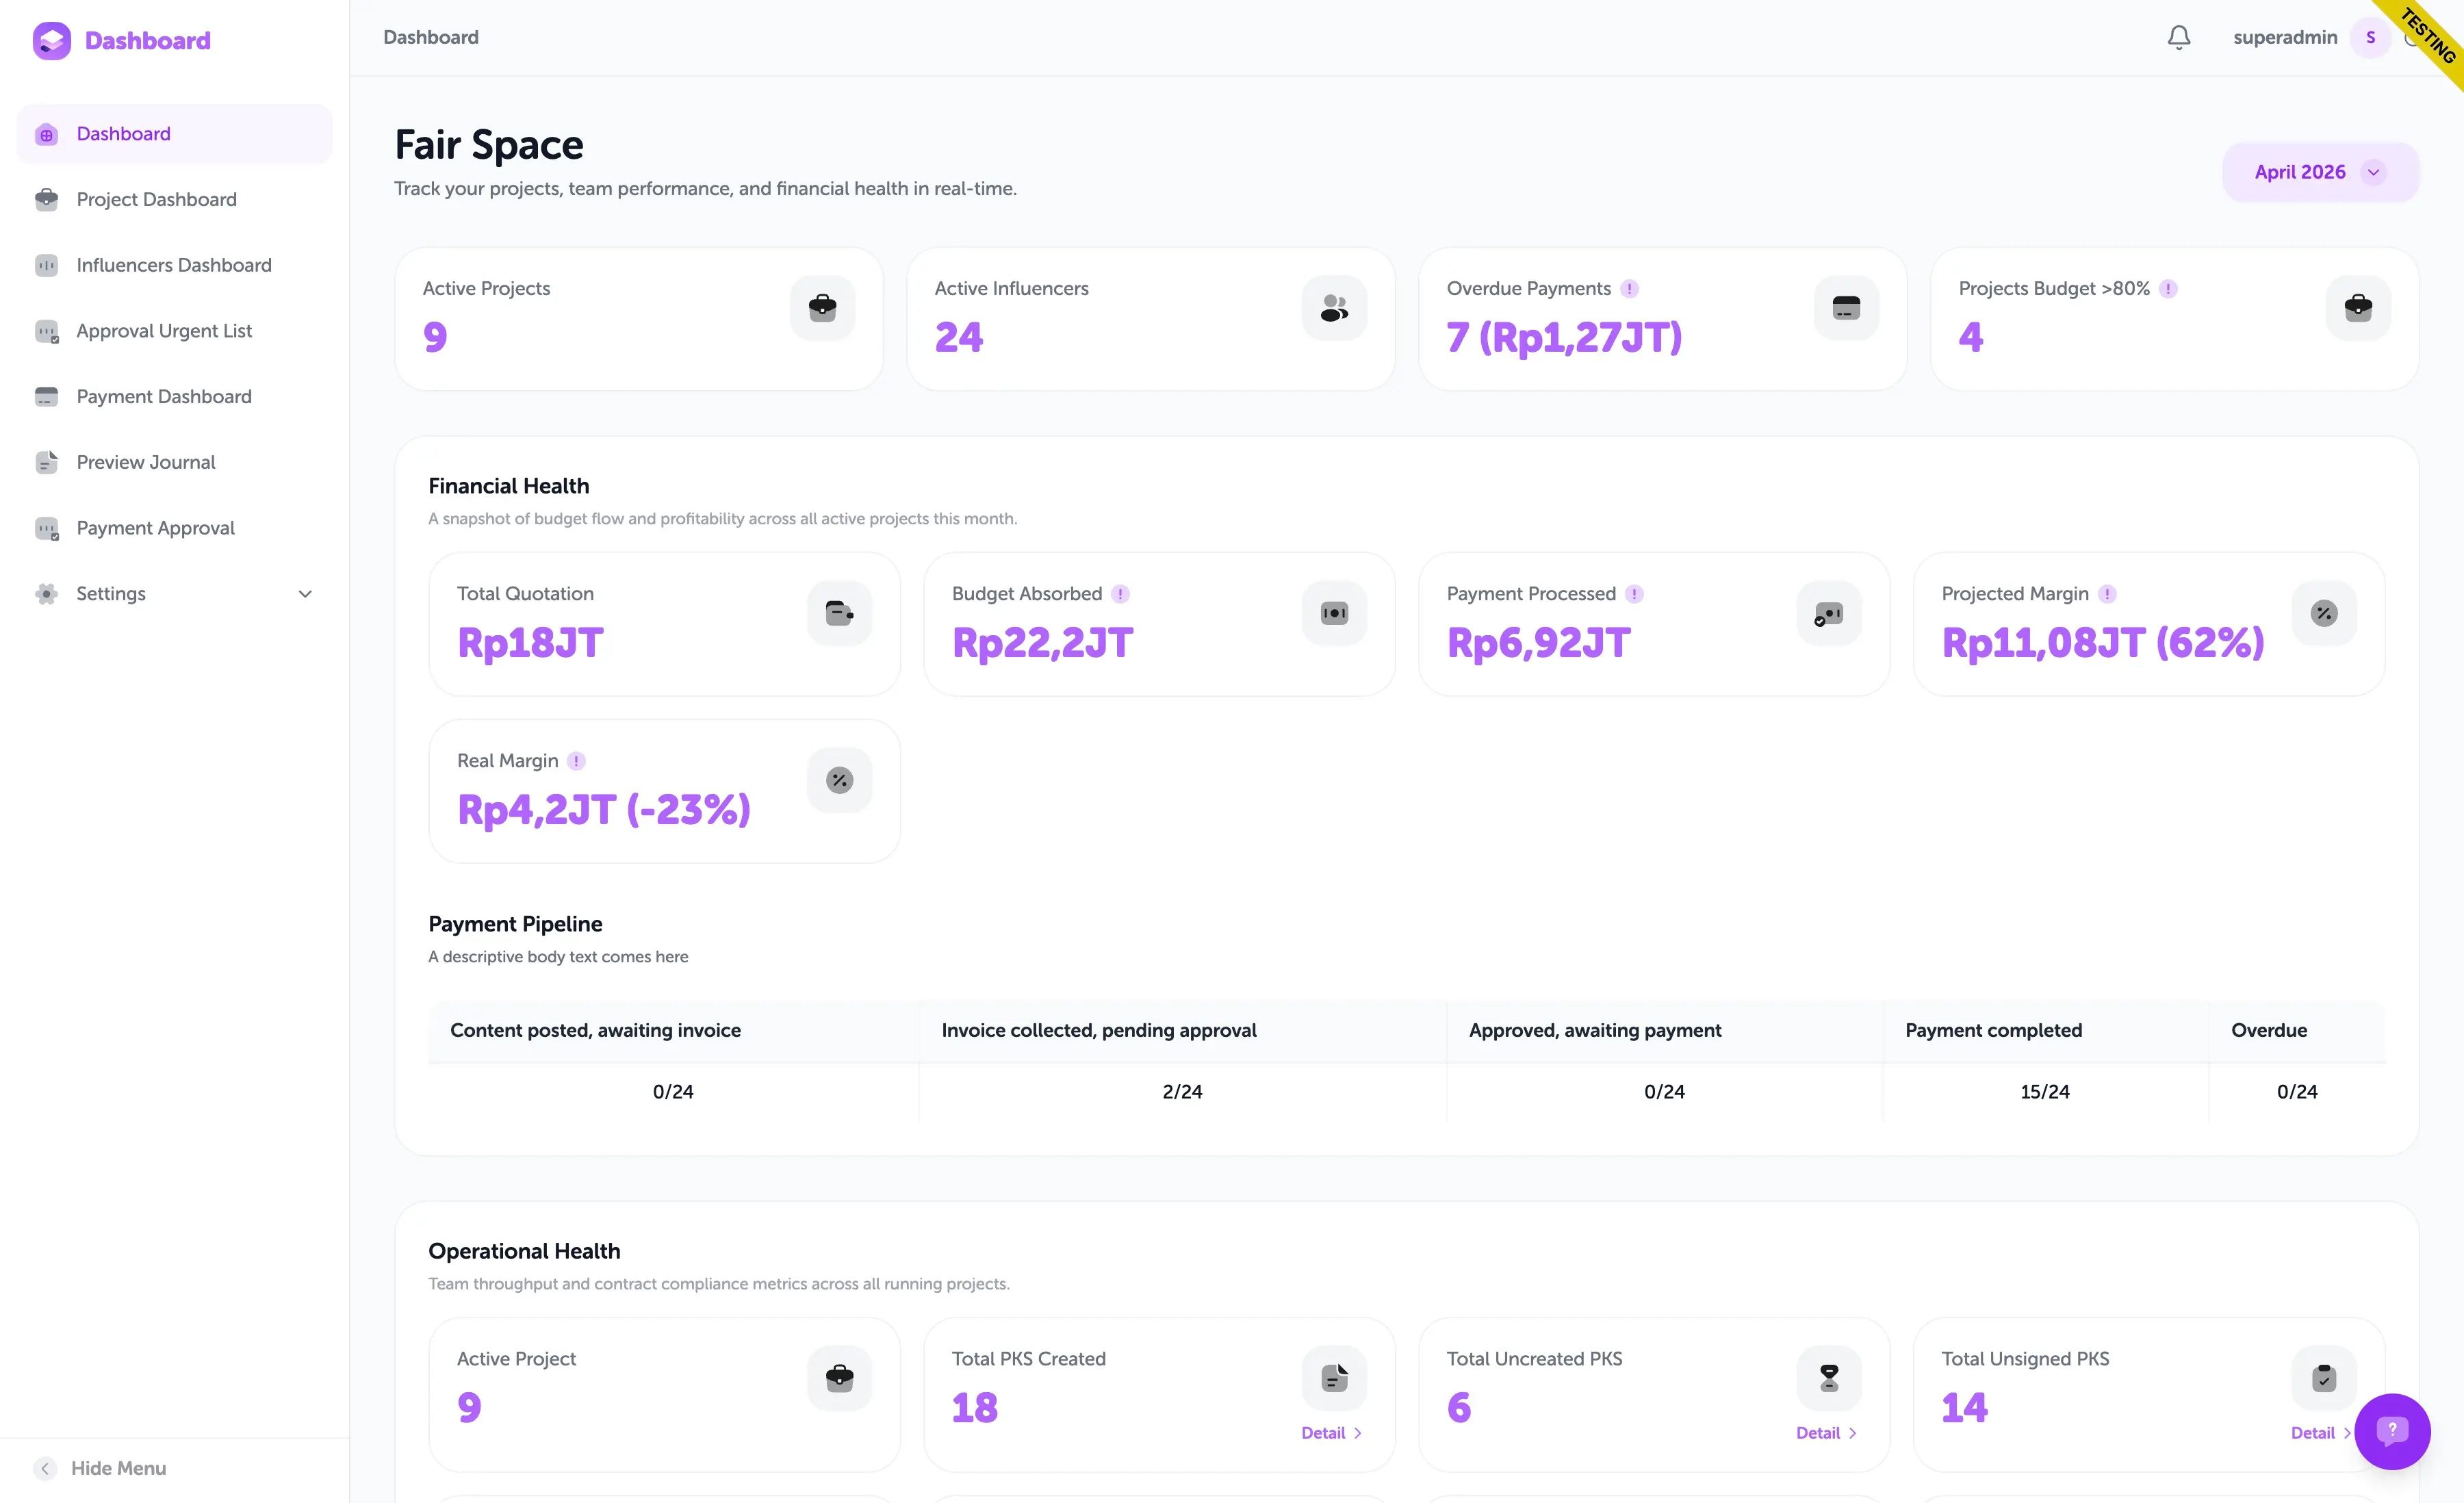The width and height of the screenshot is (2464, 1503).
Task: Click the Settings gear icon in the sidebar
Action: (x=46, y=594)
